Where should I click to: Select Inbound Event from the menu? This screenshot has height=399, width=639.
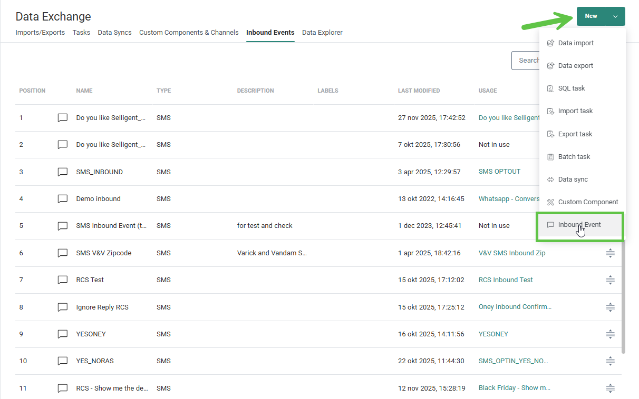click(579, 225)
